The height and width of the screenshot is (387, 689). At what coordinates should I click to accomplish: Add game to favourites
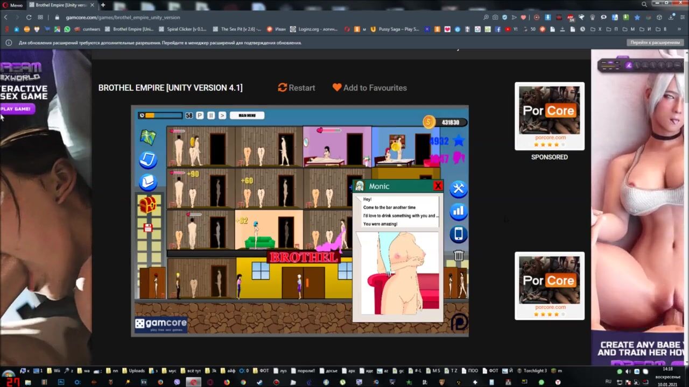click(x=370, y=88)
